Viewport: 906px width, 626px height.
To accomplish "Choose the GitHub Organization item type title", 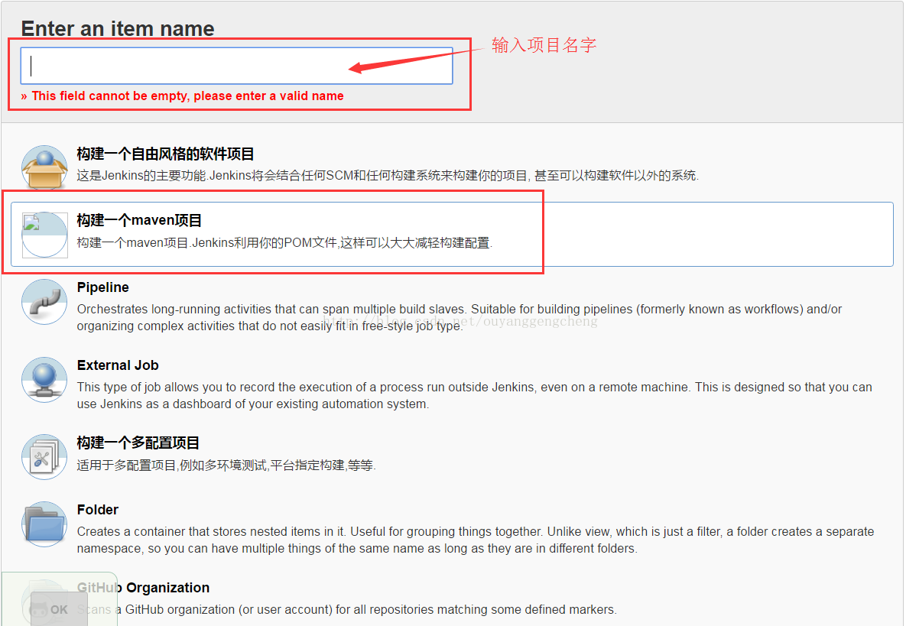I will tap(143, 588).
